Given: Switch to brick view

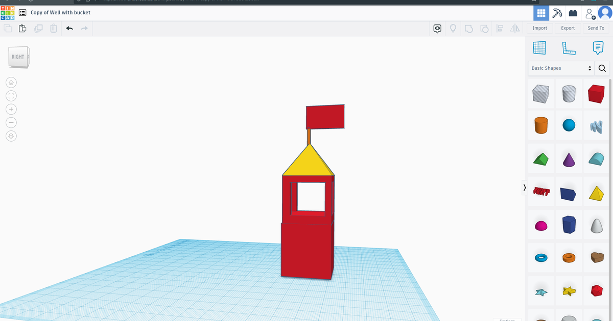Looking at the screenshot, I should point(573,13).
